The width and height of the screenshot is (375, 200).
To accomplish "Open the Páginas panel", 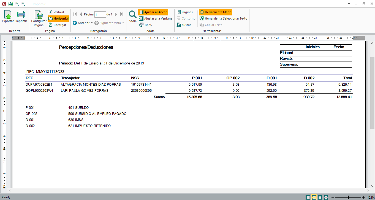I will [x=185, y=12].
